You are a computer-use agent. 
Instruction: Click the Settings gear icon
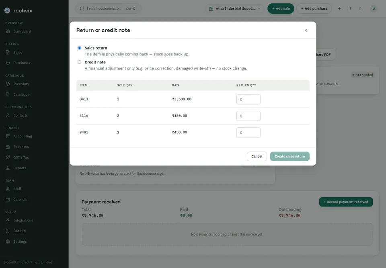[8, 241]
